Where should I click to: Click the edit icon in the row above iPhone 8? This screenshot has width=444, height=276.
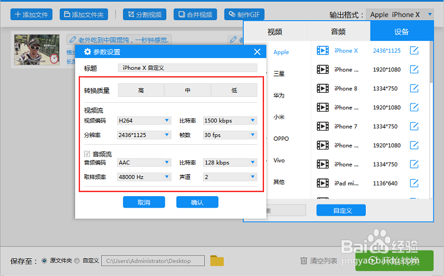pyautogui.click(x=414, y=70)
